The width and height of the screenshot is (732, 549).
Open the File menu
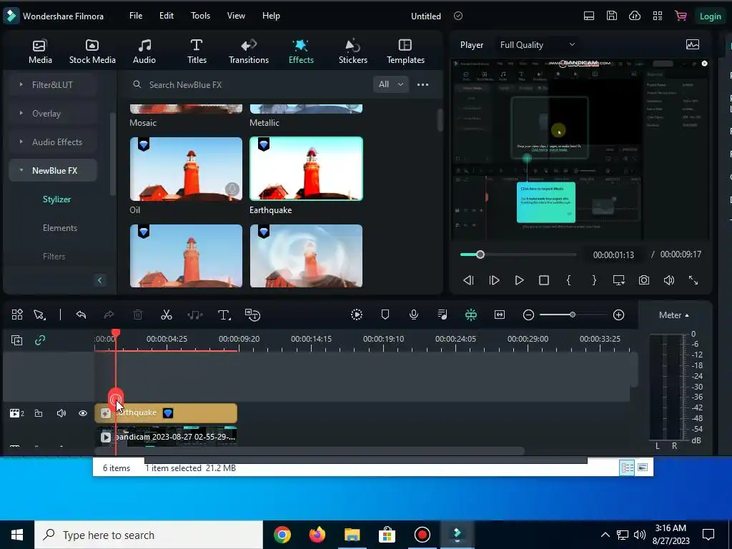tap(136, 16)
